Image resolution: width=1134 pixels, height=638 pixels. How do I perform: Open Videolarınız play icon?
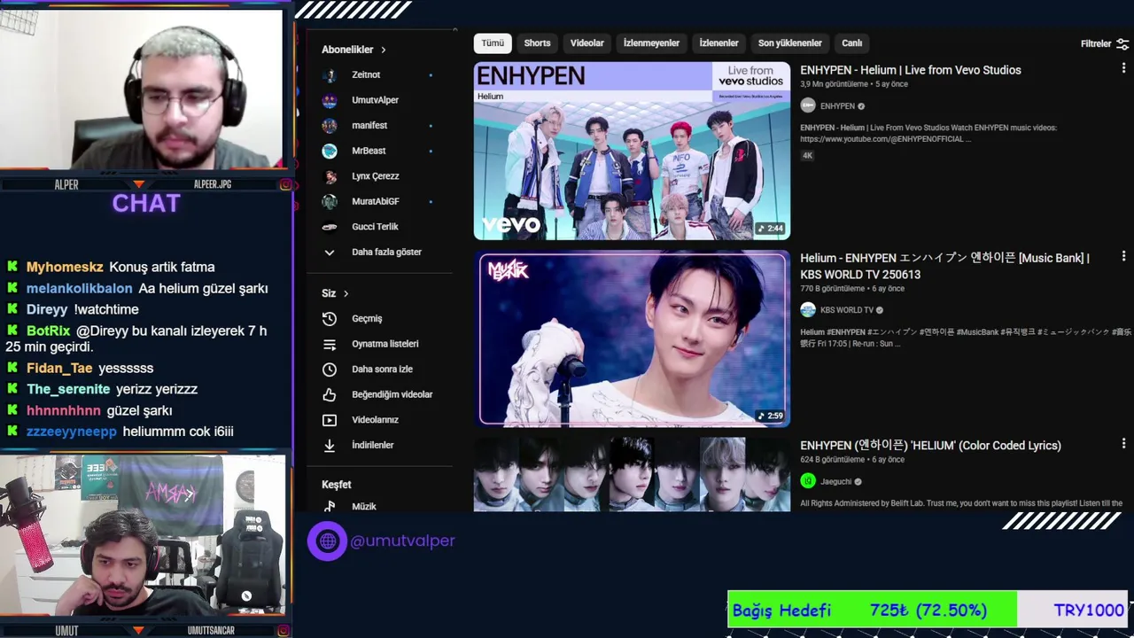click(330, 420)
